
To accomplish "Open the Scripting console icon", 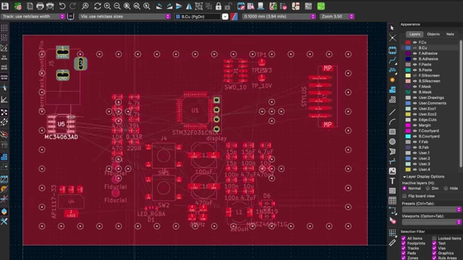I will [x=308, y=6].
